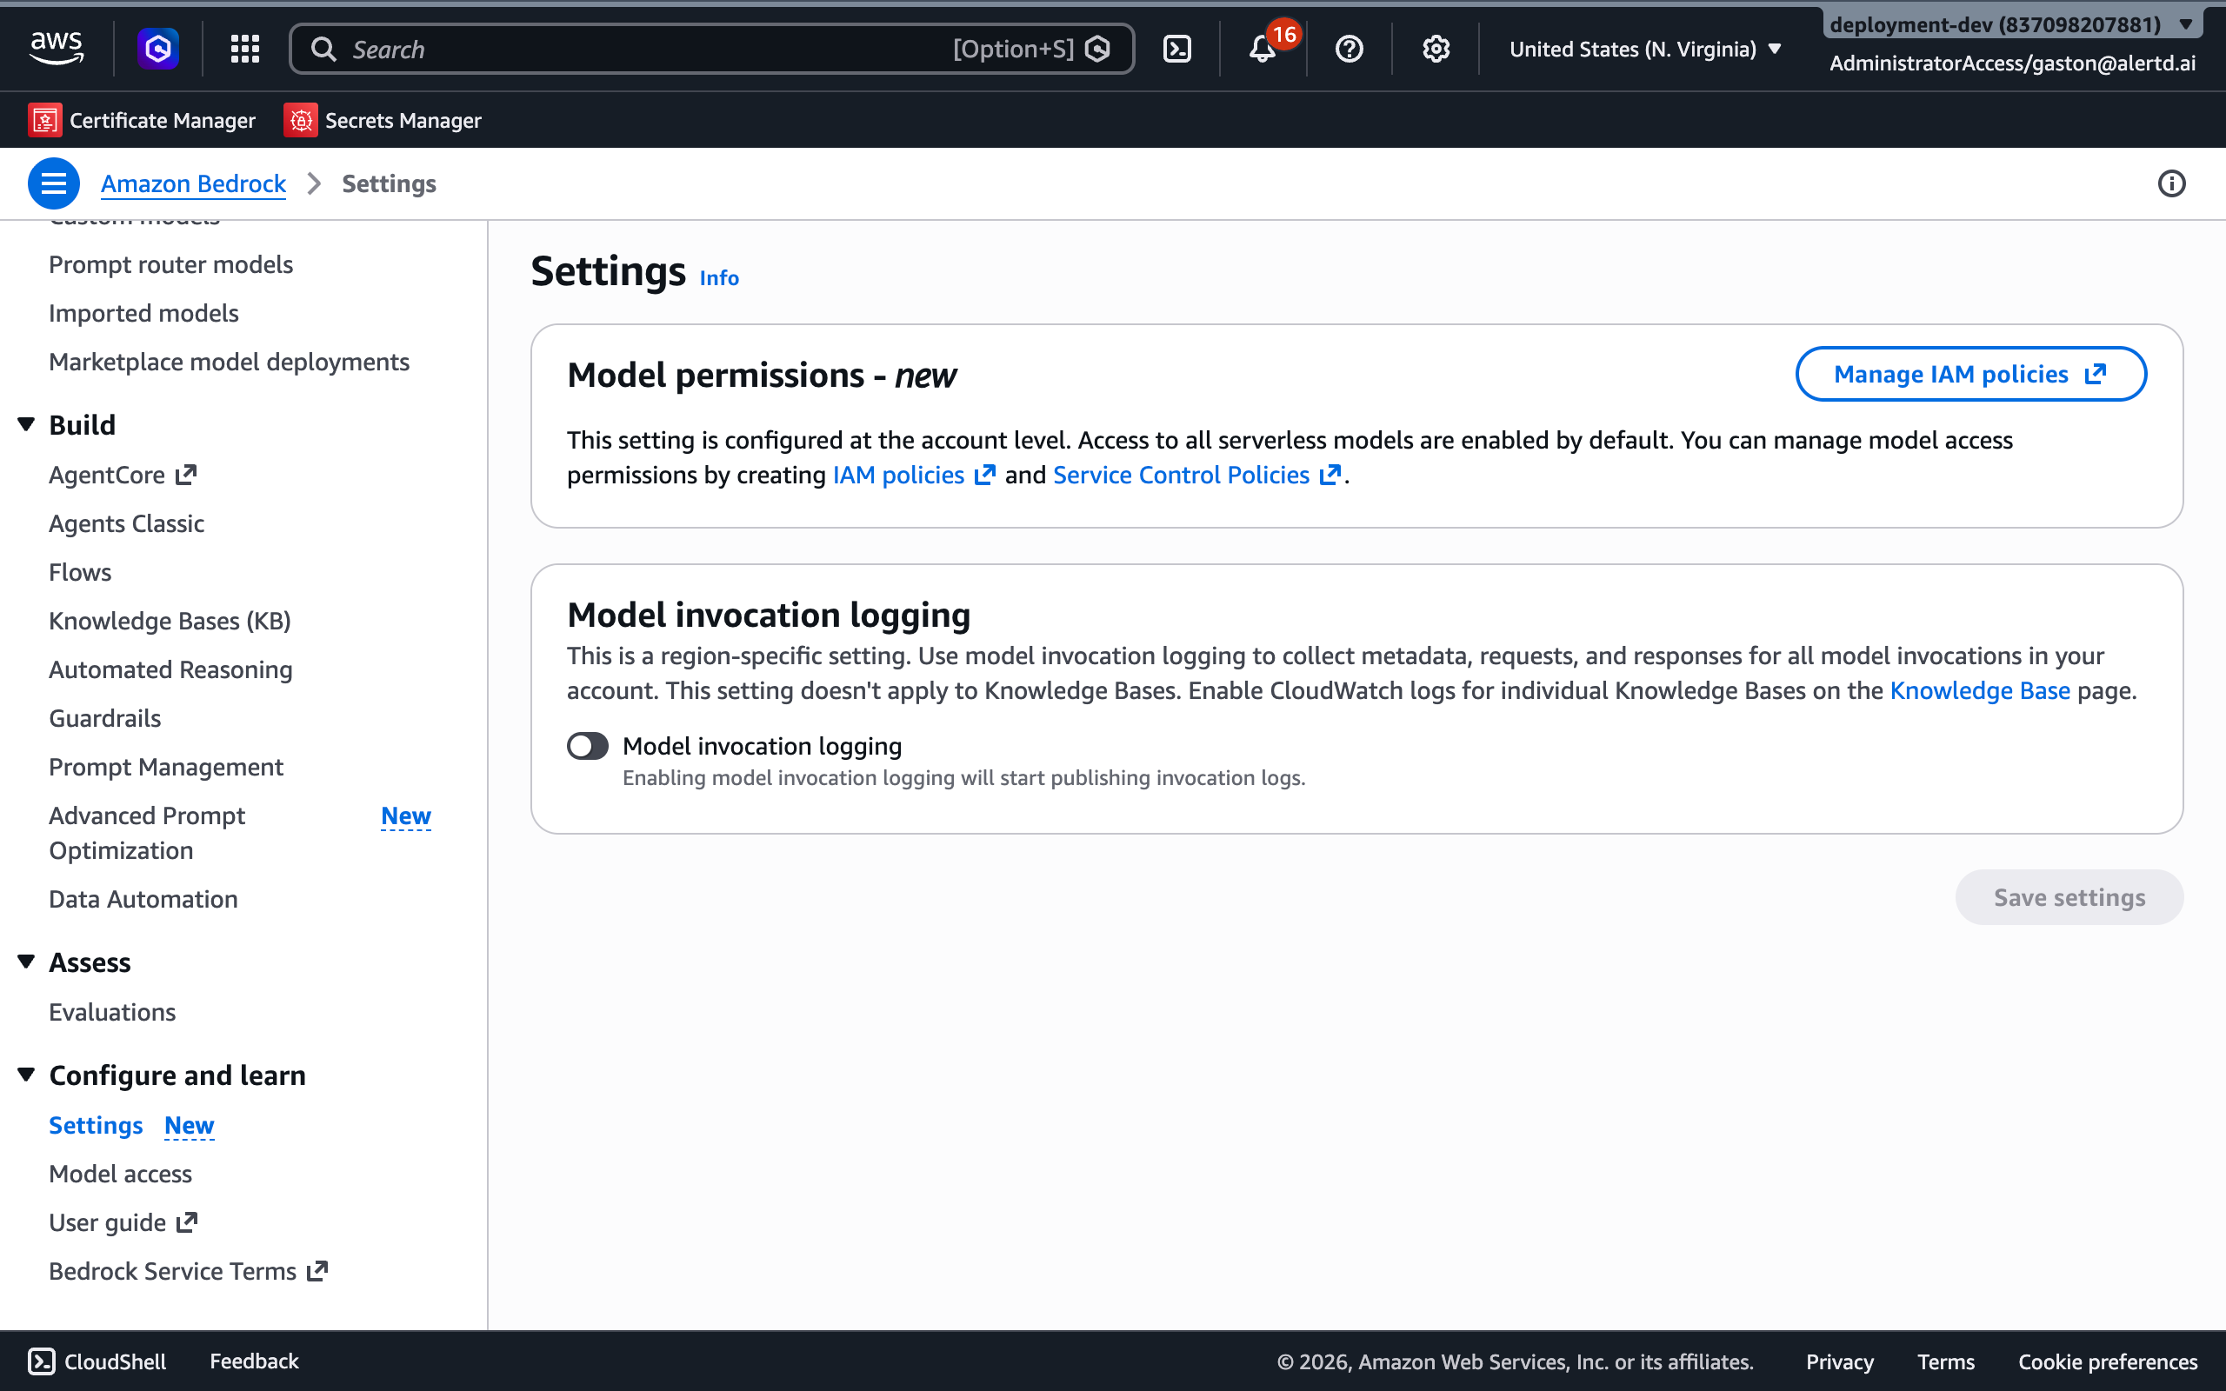Viewport: 2226px width, 1391px height.
Task: Follow the Knowledge Base page link
Action: click(x=1979, y=691)
